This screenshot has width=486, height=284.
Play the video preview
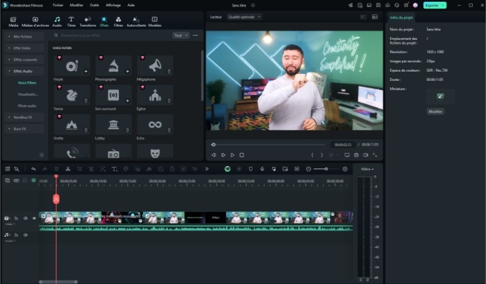click(233, 155)
